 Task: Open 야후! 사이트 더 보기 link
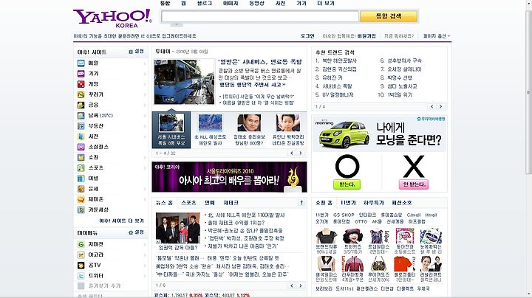121,221
